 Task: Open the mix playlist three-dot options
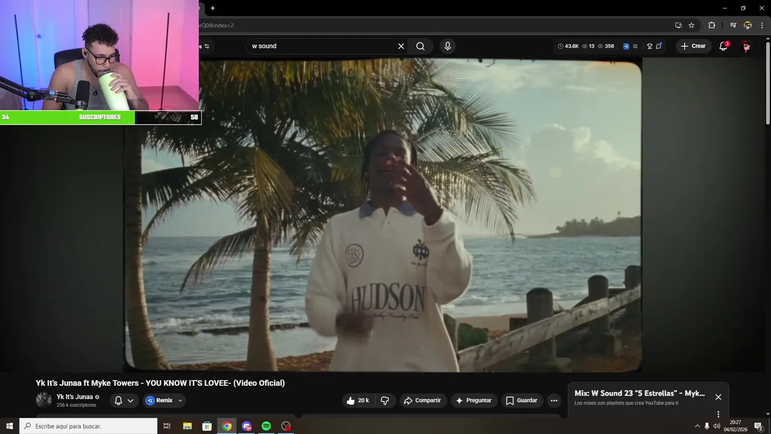[718, 414]
